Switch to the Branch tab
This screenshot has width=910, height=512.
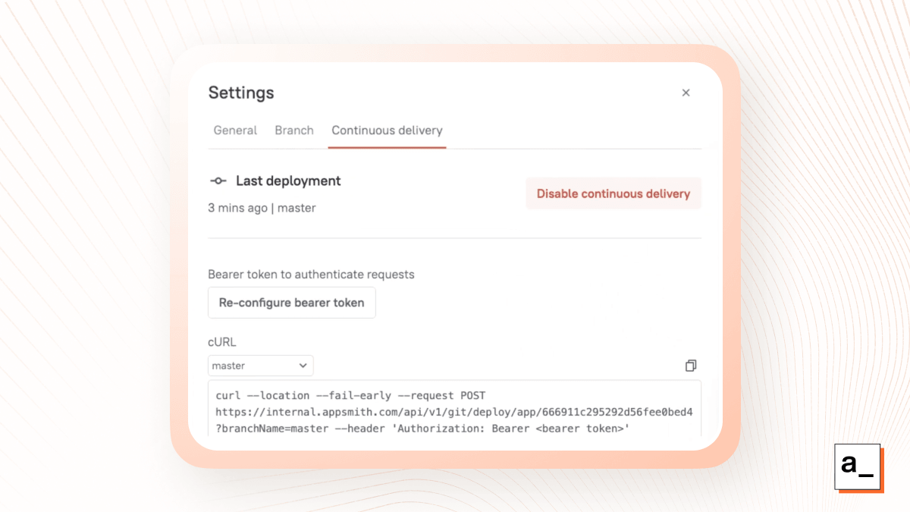click(294, 130)
